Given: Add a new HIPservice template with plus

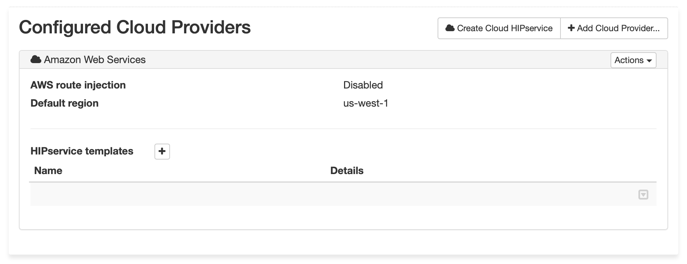Looking at the screenshot, I should pos(162,151).
